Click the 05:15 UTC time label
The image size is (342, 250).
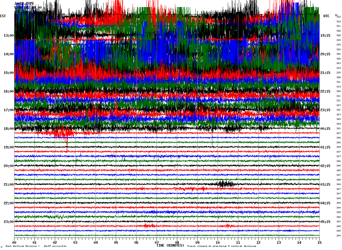[325, 222]
